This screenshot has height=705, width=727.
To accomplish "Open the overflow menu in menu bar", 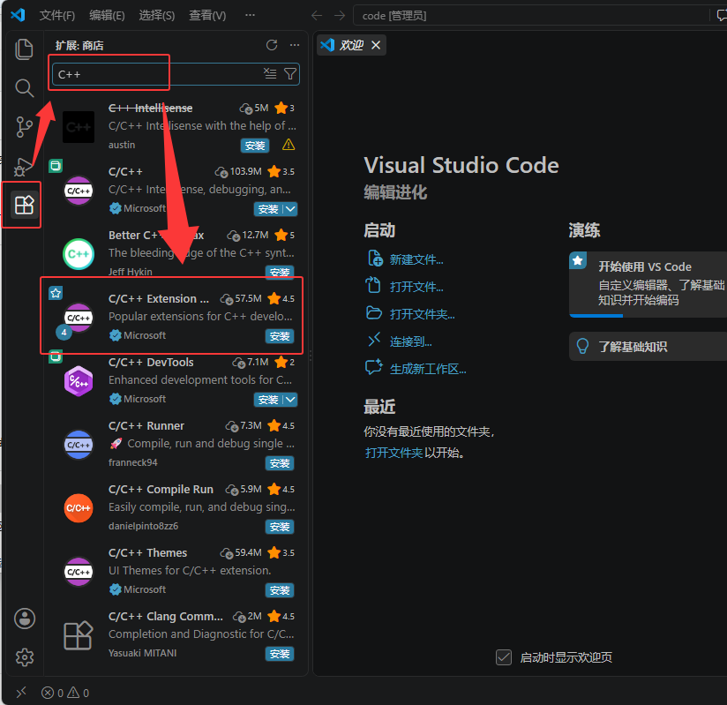I will [x=250, y=15].
